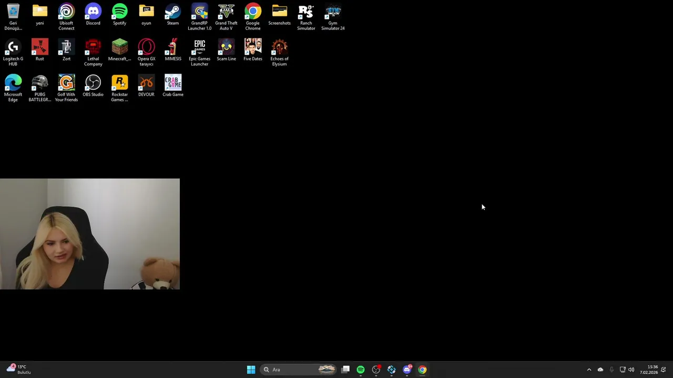The height and width of the screenshot is (378, 673).
Task: Open OneDrive cloud tray icon
Action: [600, 370]
